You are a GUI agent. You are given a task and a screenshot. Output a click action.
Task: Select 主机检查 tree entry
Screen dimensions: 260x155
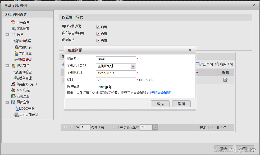point(25,72)
